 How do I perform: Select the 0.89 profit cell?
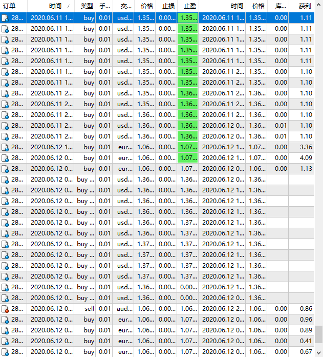click(302, 330)
